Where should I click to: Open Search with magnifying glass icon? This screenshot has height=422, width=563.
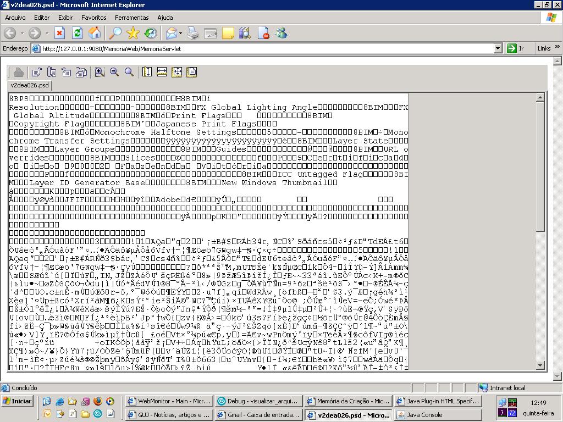(x=115, y=34)
